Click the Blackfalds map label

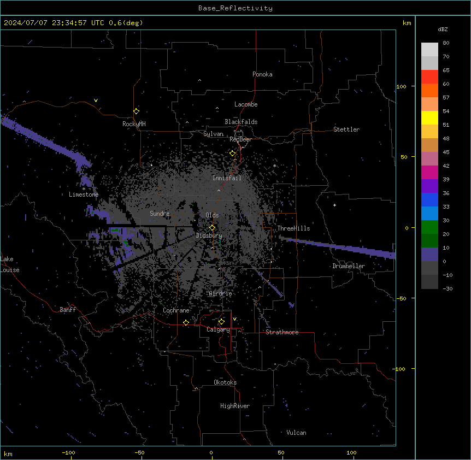click(241, 122)
